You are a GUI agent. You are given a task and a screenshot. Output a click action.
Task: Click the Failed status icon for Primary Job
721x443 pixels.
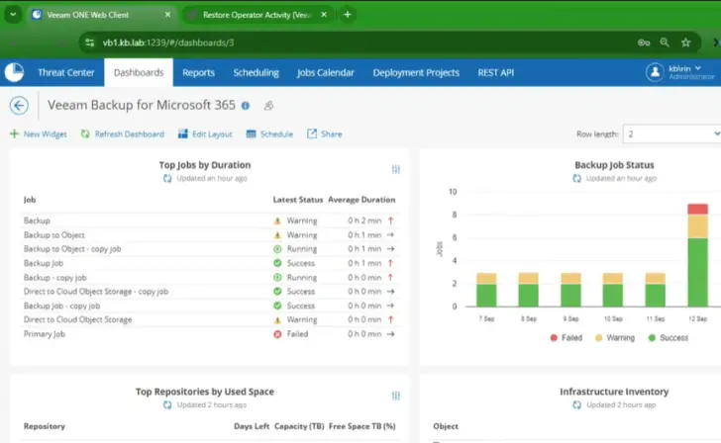[277, 334]
